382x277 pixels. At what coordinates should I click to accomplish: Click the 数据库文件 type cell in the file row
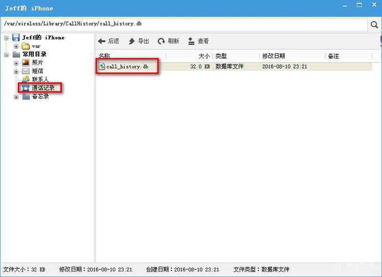(x=230, y=66)
